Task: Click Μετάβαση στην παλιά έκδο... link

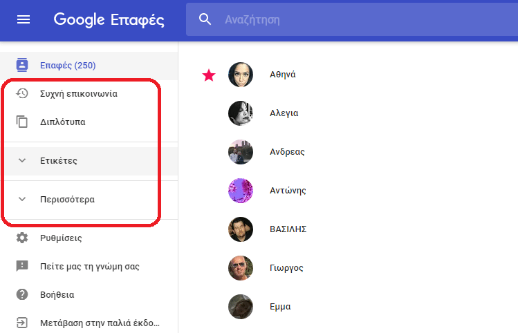Action: click(x=100, y=323)
